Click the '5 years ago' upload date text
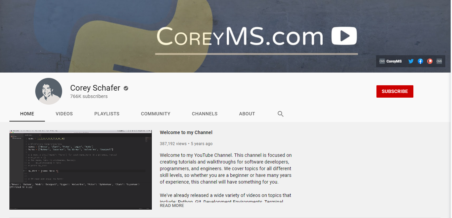This screenshot has height=218, width=452. tap(202, 144)
